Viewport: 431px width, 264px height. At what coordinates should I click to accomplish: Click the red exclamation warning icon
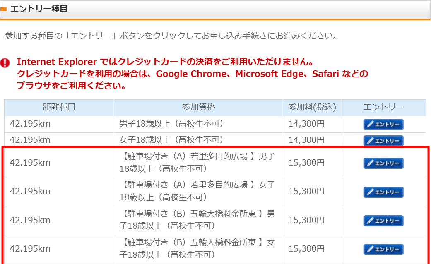[5, 63]
